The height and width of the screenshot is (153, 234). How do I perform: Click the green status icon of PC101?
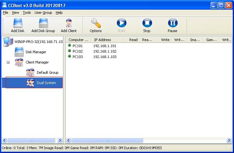[x=69, y=45]
